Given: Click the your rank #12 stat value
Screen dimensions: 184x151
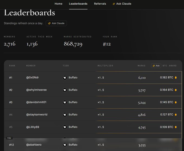Looking at the screenshot, I should point(107,44).
